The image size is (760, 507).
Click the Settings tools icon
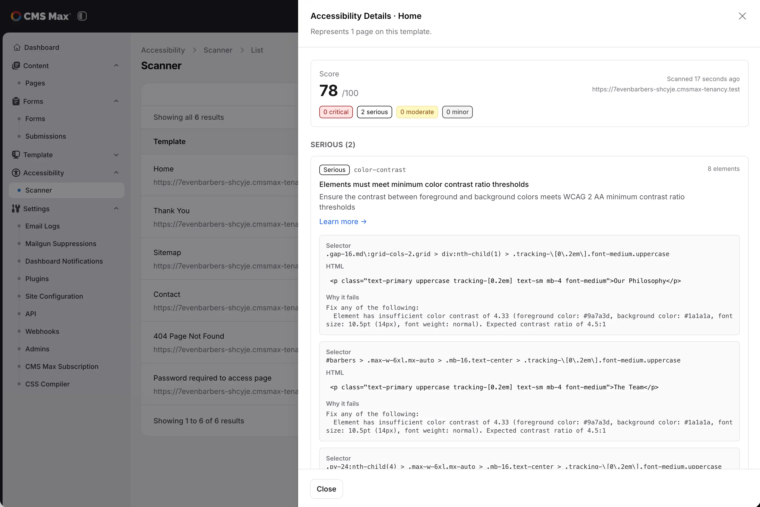point(16,209)
